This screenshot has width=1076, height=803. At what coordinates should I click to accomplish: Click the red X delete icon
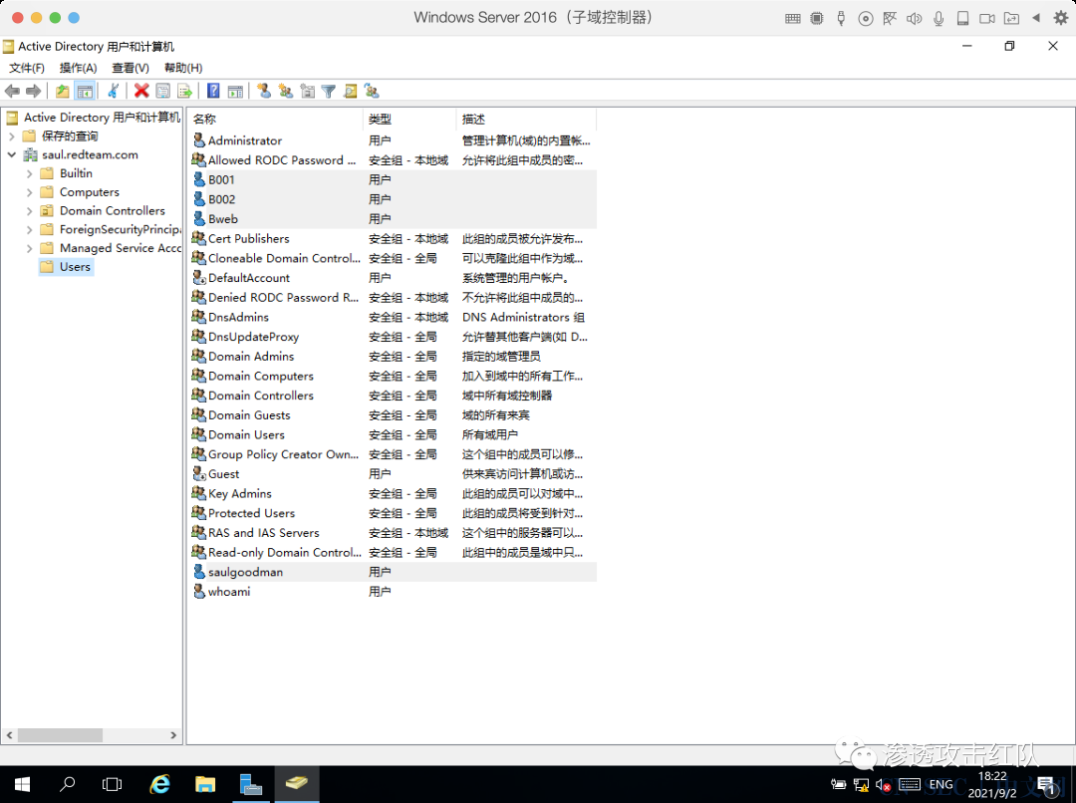[141, 92]
